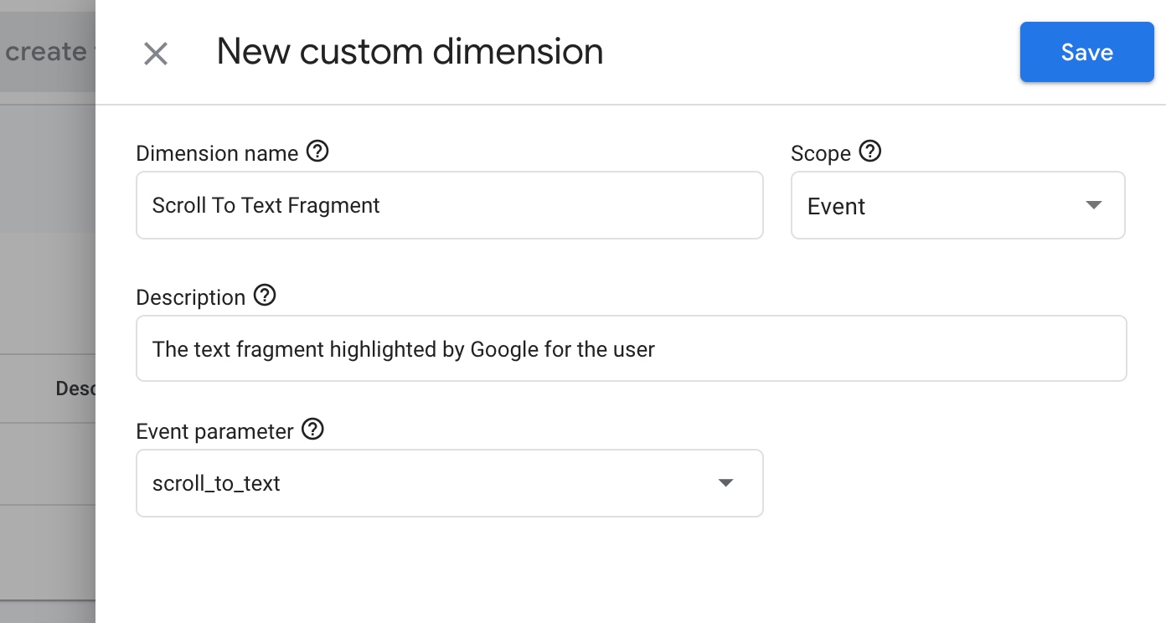The width and height of the screenshot is (1166, 623).
Task: Click help icon beside Description label
Action: (x=265, y=296)
